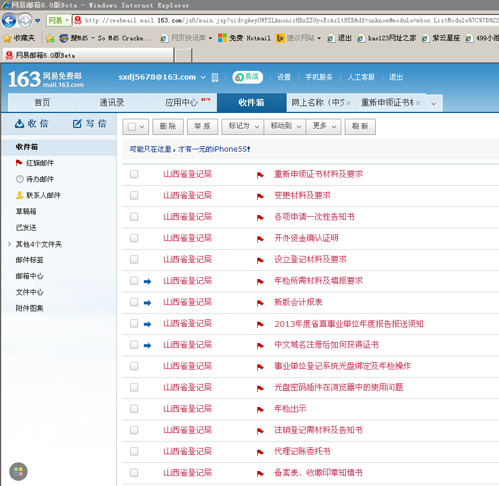Open the 附件图集 sidebar item
499x486 pixels.
tap(29, 308)
